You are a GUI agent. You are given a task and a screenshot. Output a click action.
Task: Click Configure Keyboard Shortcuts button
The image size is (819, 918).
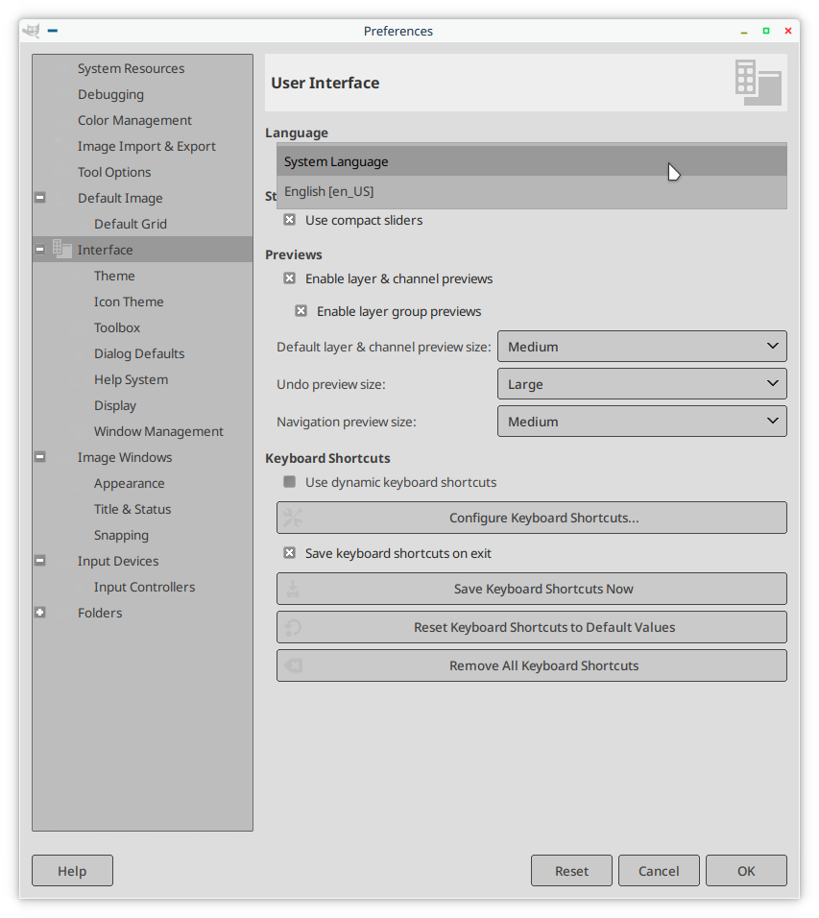(x=532, y=518)
